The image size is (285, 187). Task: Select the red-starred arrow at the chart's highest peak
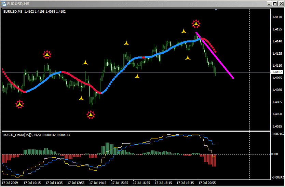pyautogui.click(x=196, y=24)
